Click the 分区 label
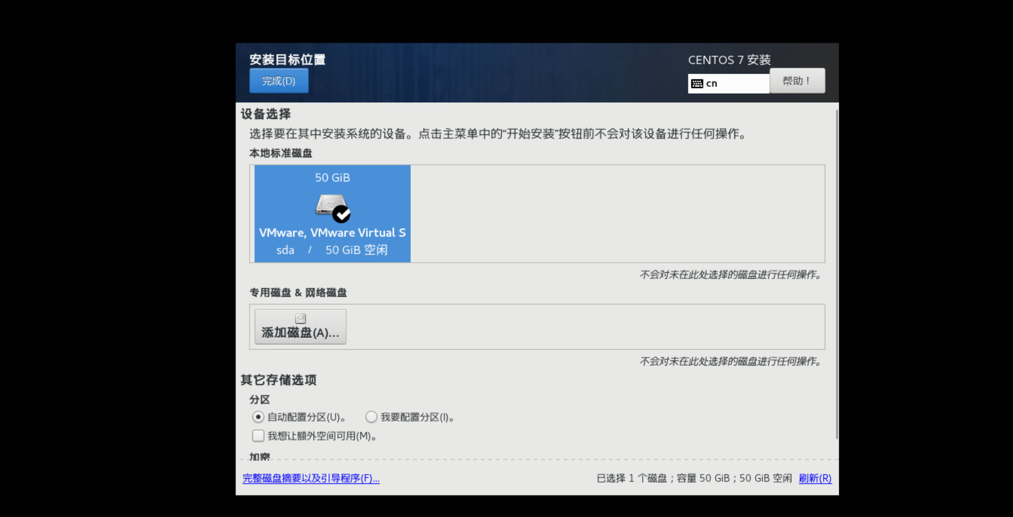Viewport: 1013px width, 517px height. click(260, 400)
